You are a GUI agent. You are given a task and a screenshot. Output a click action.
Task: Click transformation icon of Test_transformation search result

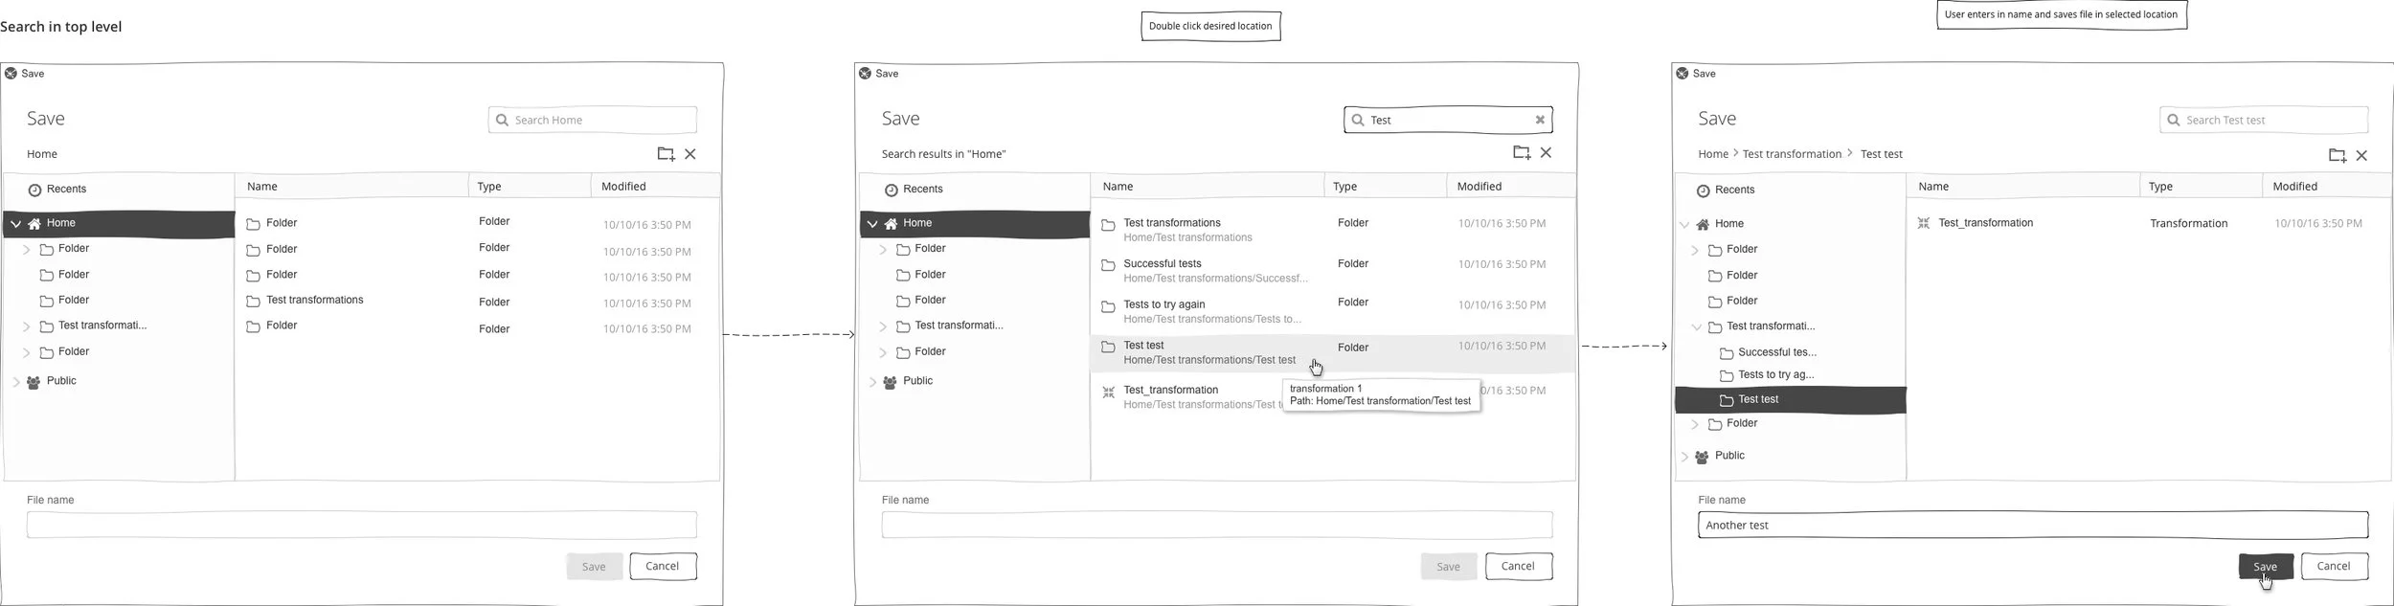pyautogui.click(x=1108, y=393)
